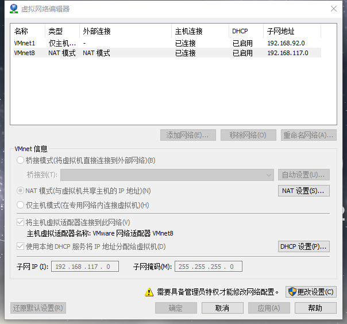The width and height of the screenshot is (347, 324).
Task: Click NAT 模式 external connection cell of VMnet8
Action: click(97, 53)
